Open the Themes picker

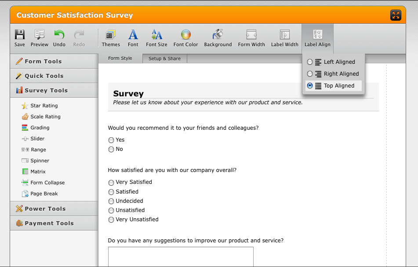pos(111,35)
